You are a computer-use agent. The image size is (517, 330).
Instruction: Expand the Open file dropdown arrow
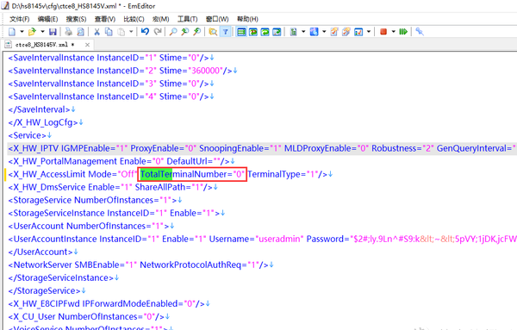coord(42,32)
